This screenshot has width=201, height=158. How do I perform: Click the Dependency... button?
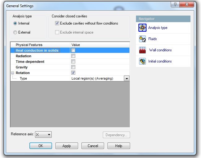pos(116,135)
